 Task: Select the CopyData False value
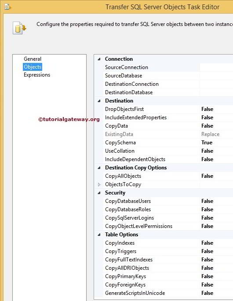[208, 126]
